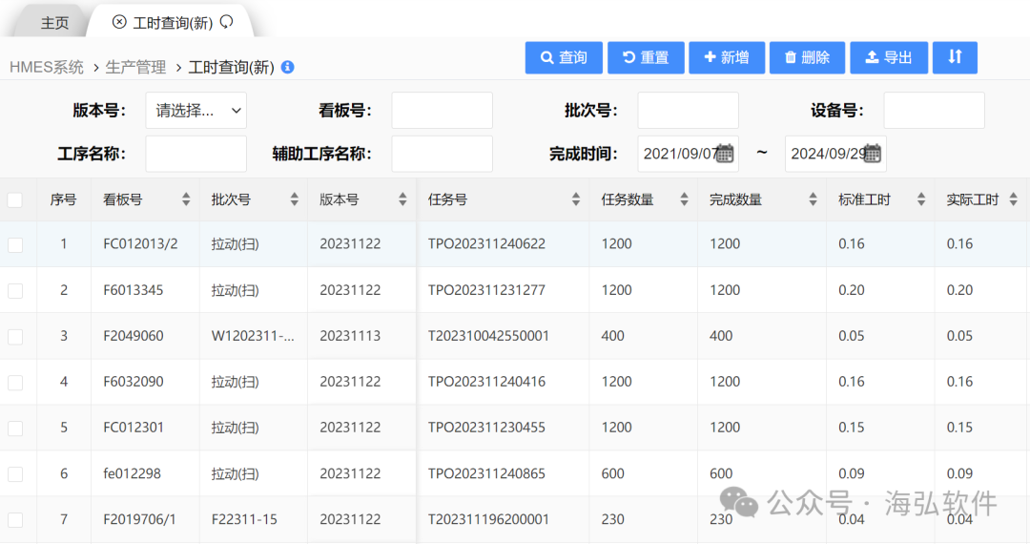Toggle the select-all checkbox in table header
The image size is (1030, 544).
click(x=15, y=199)
